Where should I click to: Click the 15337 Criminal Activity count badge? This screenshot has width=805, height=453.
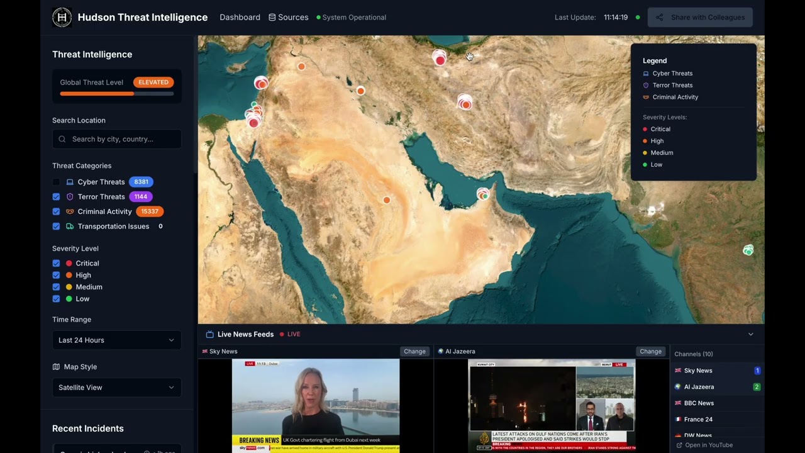tap(150, 211)
